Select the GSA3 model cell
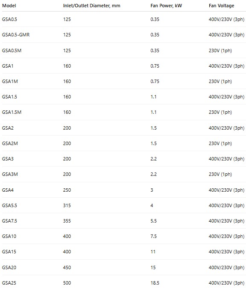The width and height of the screenshot is (246, 288). (8, 159)
